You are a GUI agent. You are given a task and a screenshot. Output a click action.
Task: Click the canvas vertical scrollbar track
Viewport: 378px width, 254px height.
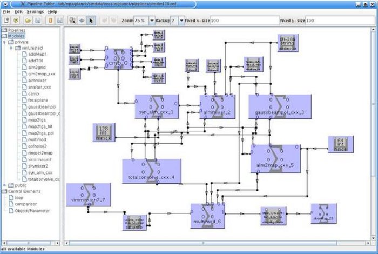coord(374,134)
